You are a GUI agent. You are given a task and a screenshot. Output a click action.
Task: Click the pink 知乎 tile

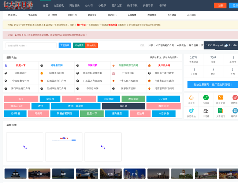pos(21,99)
